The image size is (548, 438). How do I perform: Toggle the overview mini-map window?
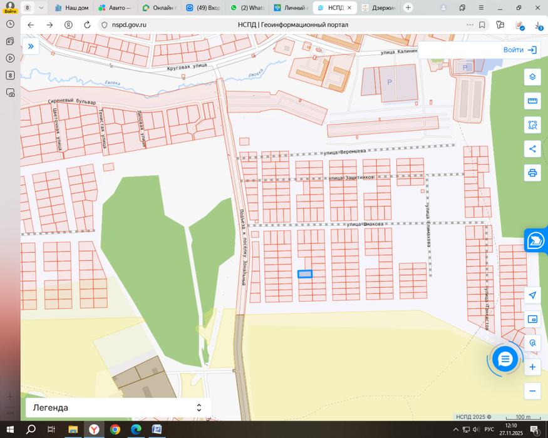[532, 319]
